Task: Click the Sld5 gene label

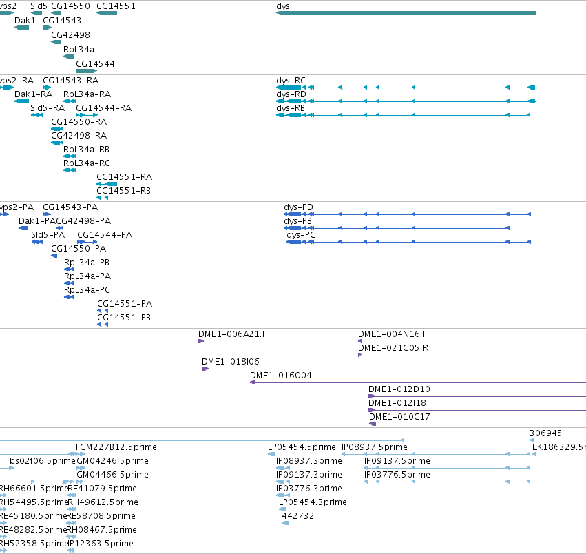Action: 39,6
